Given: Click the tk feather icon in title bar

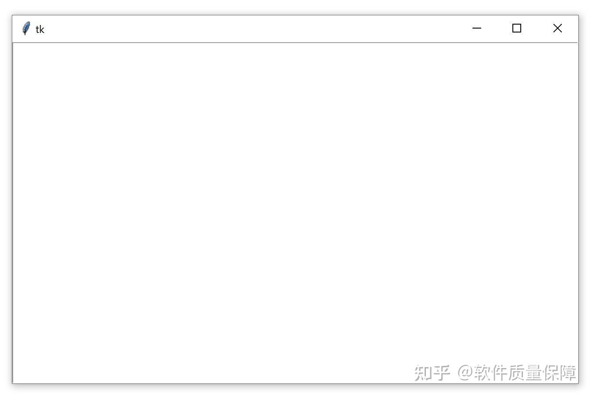Looking at the screenshot, I should (x=26, y=29).
